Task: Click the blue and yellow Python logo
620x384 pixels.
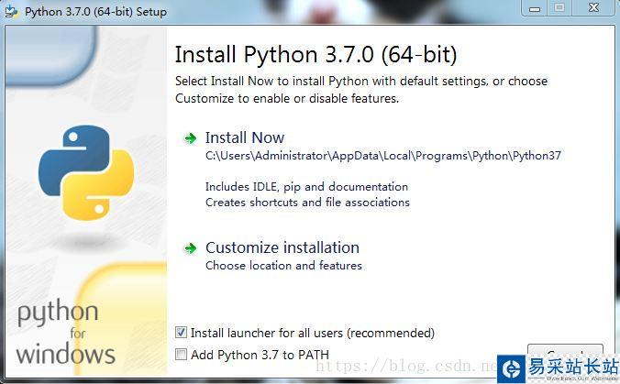Action: point(85,173)
